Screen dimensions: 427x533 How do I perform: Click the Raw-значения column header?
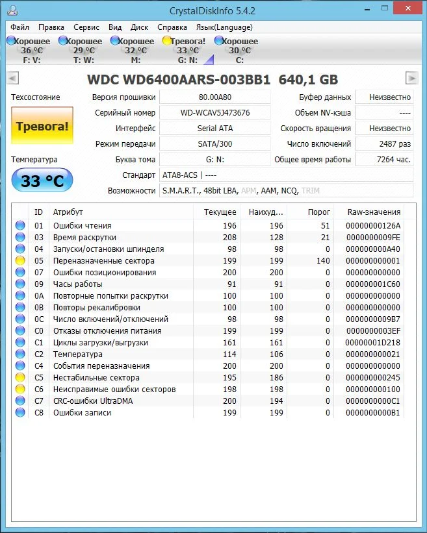(x=369, y=212)
